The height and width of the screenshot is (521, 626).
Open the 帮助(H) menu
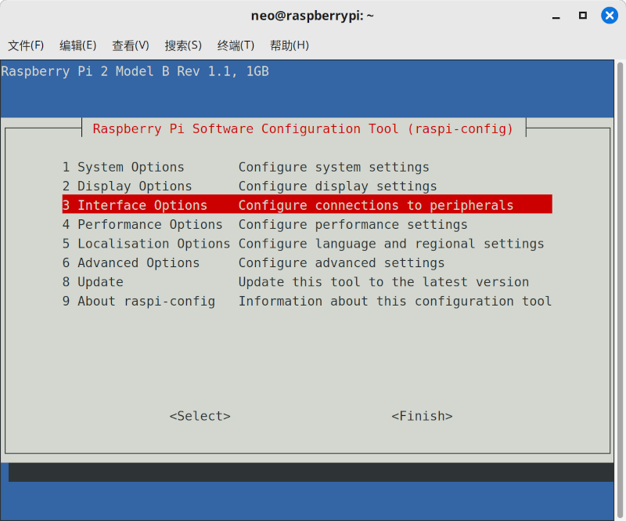coord(290,45)
